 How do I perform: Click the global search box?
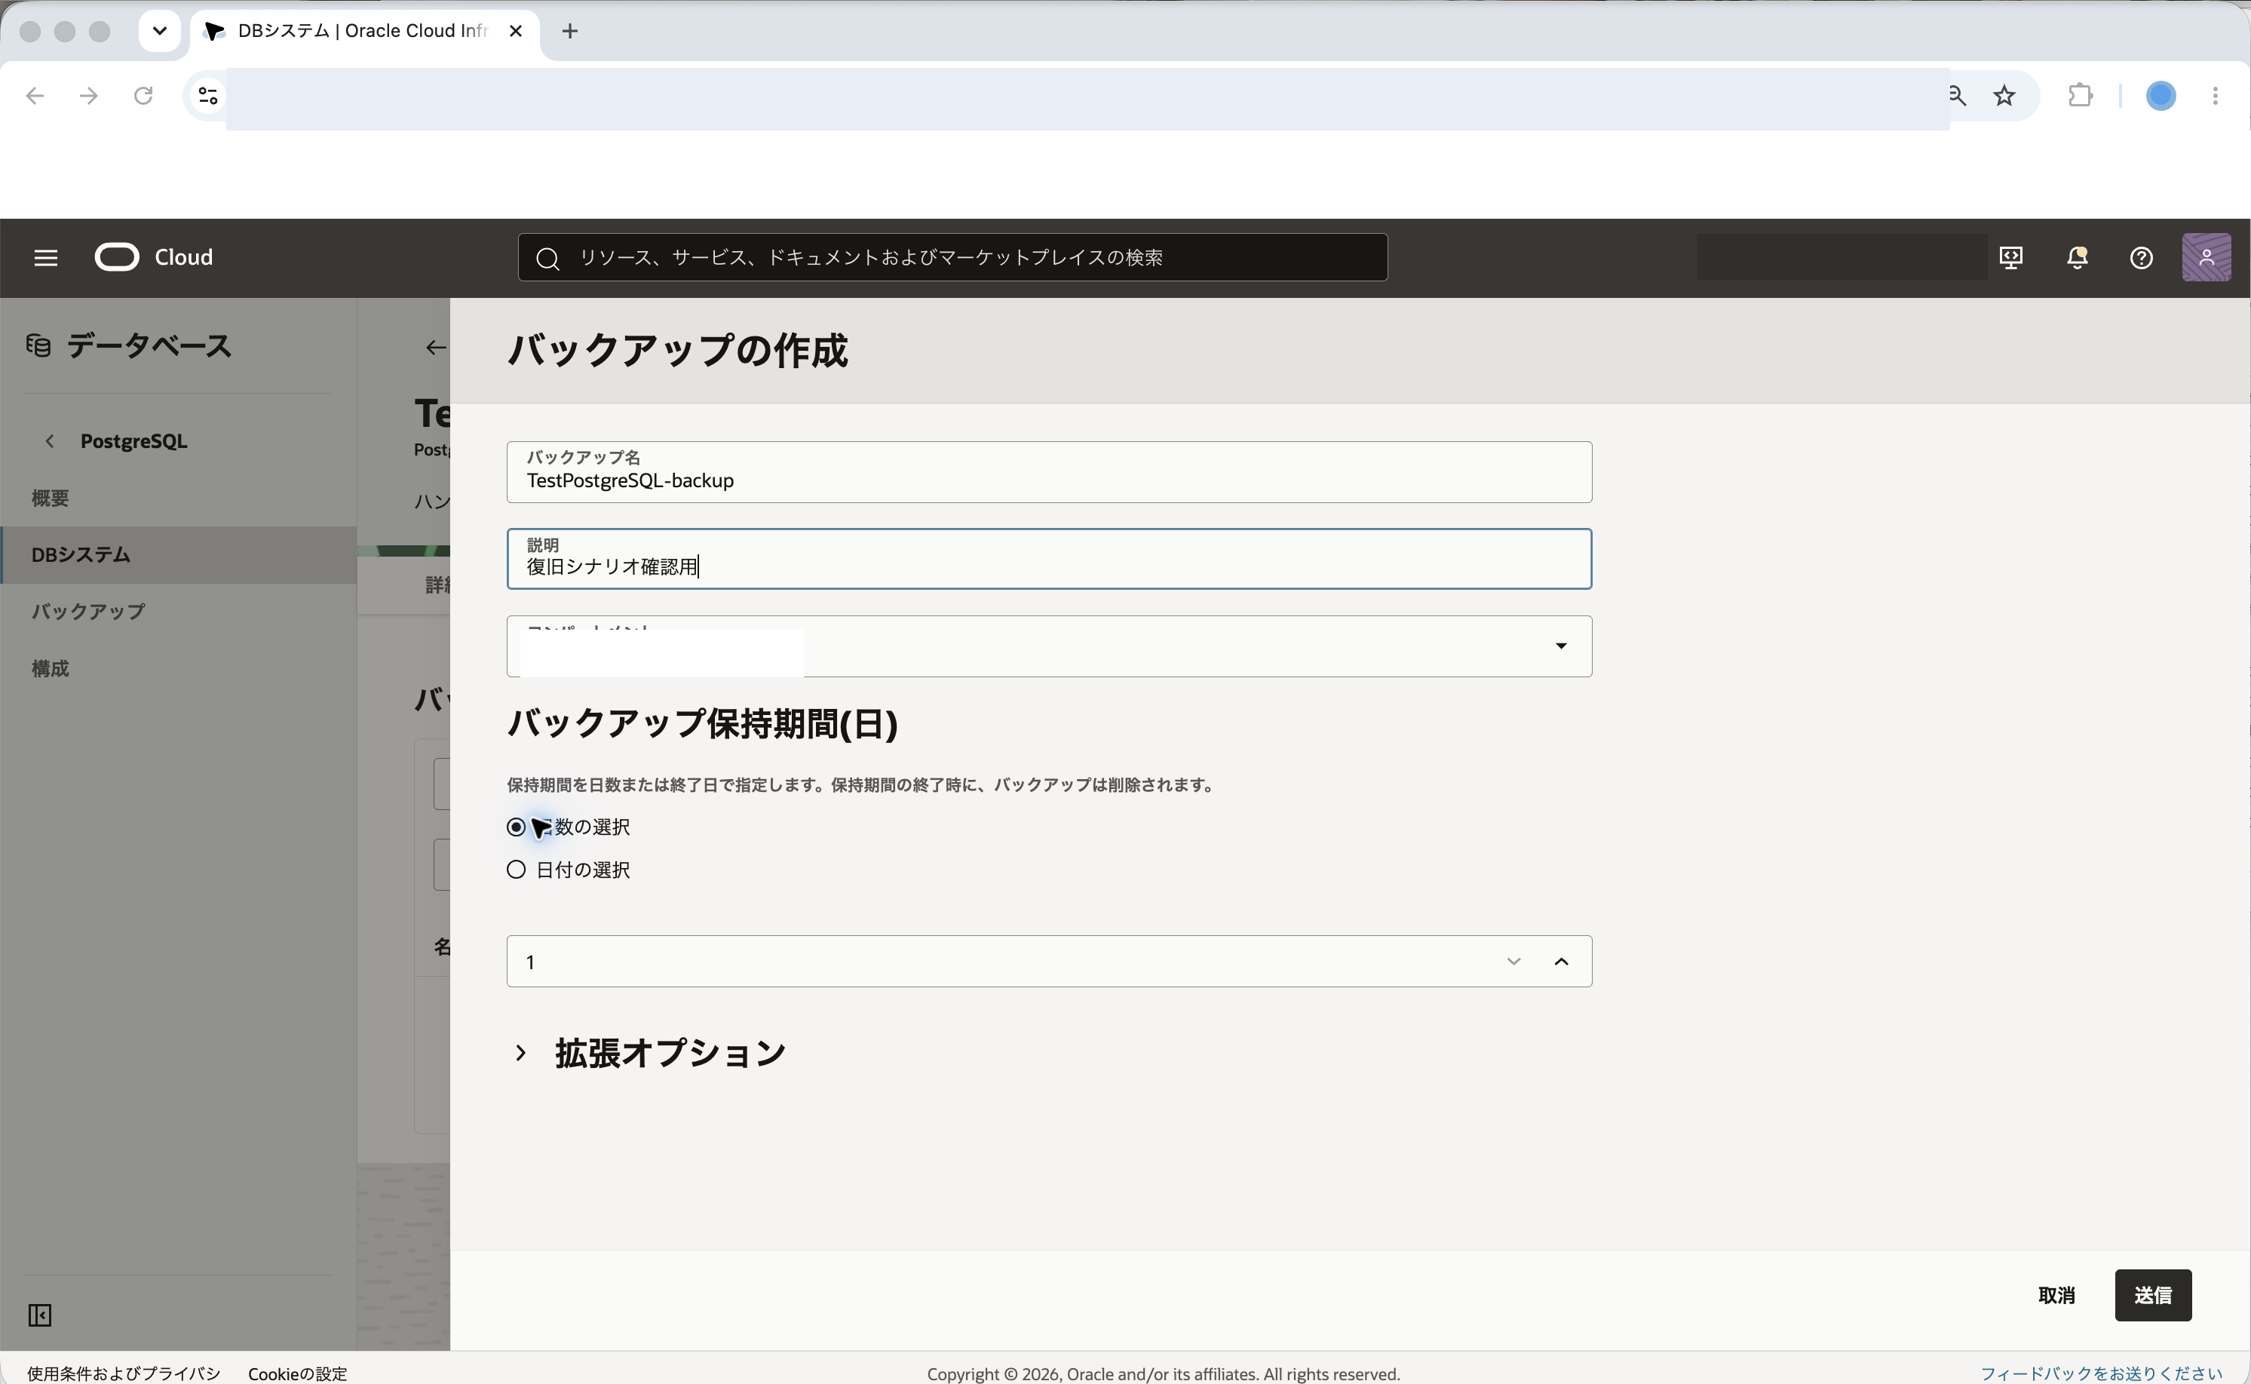(x=952, y=257)
